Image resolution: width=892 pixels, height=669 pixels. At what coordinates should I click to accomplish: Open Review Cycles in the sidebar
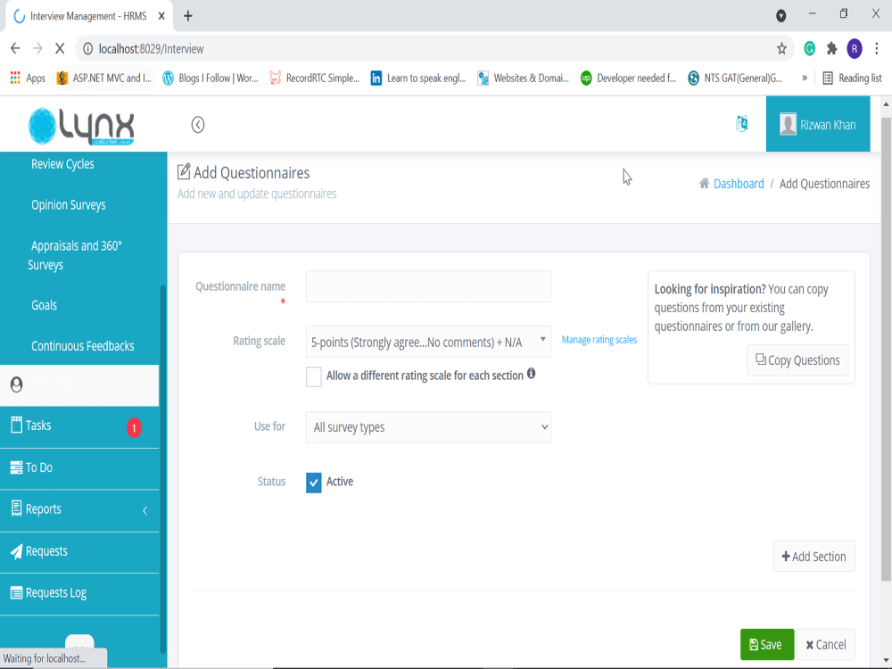62,164
